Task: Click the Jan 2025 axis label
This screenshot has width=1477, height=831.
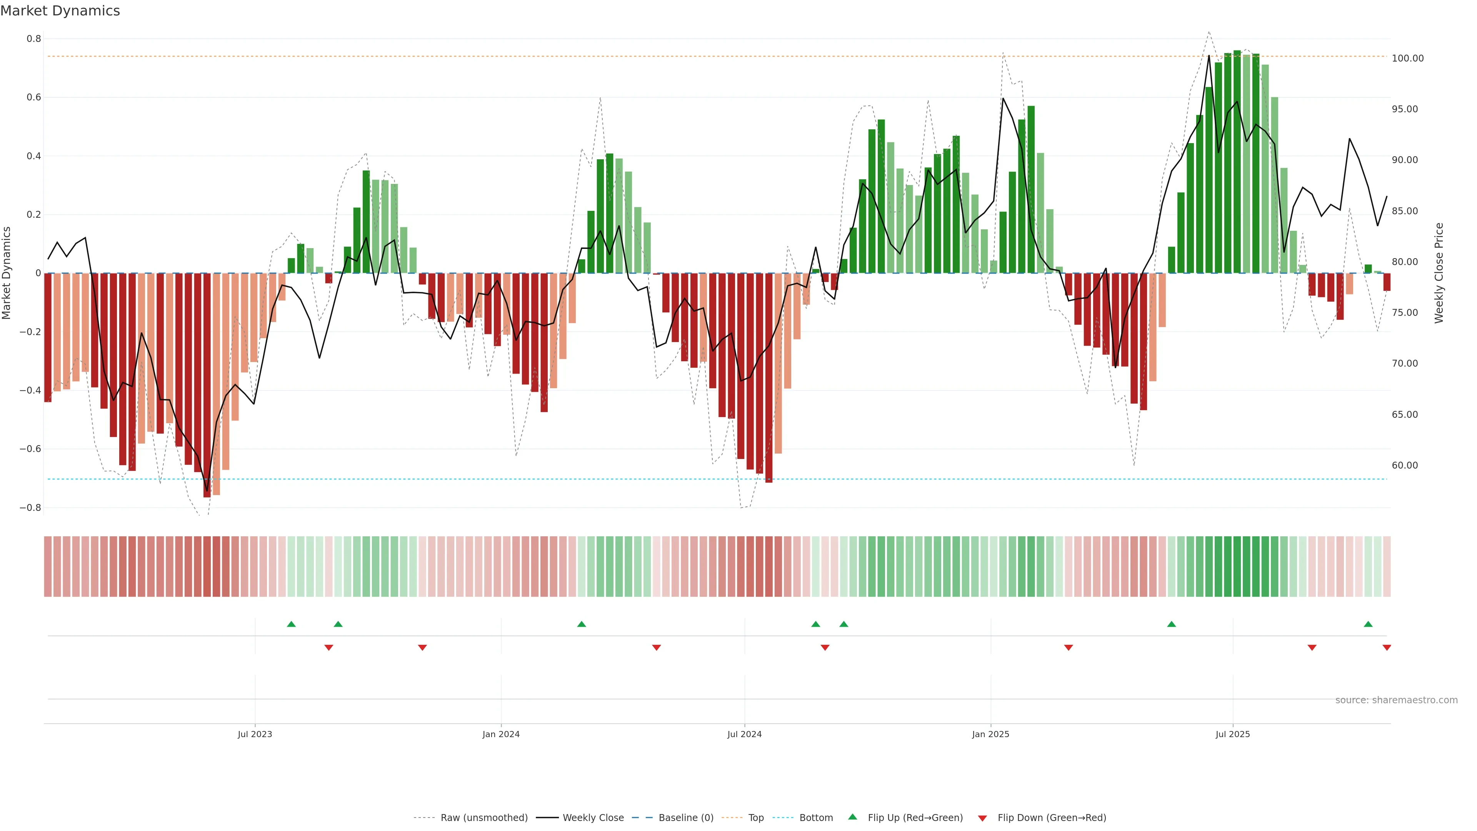Action: [990, 734]
